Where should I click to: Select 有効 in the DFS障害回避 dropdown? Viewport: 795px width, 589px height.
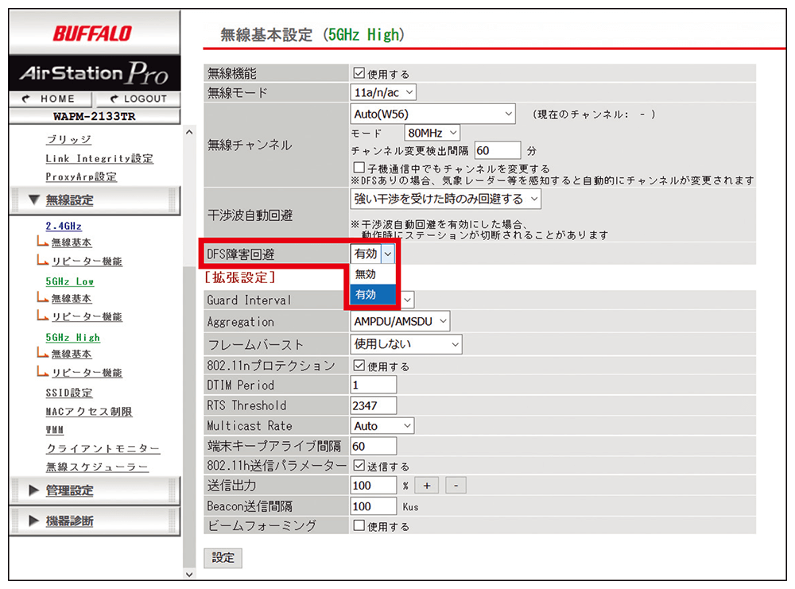coord(368,293)
